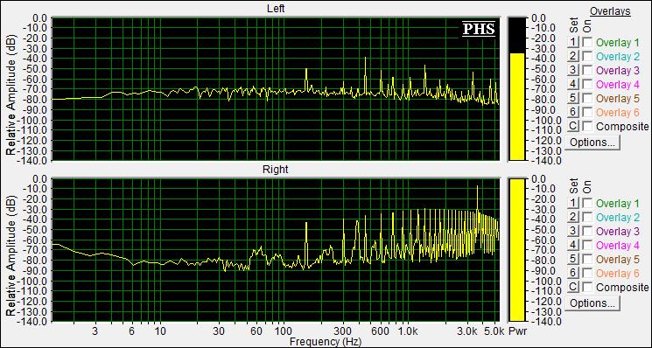
Task: Set Overlay 5 in the Left channel panel
Action: [x=573, y=98]
